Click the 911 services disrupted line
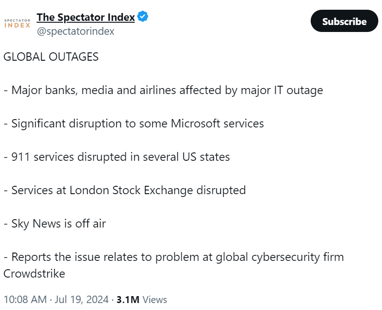The image size is (382, 310). 117,157
